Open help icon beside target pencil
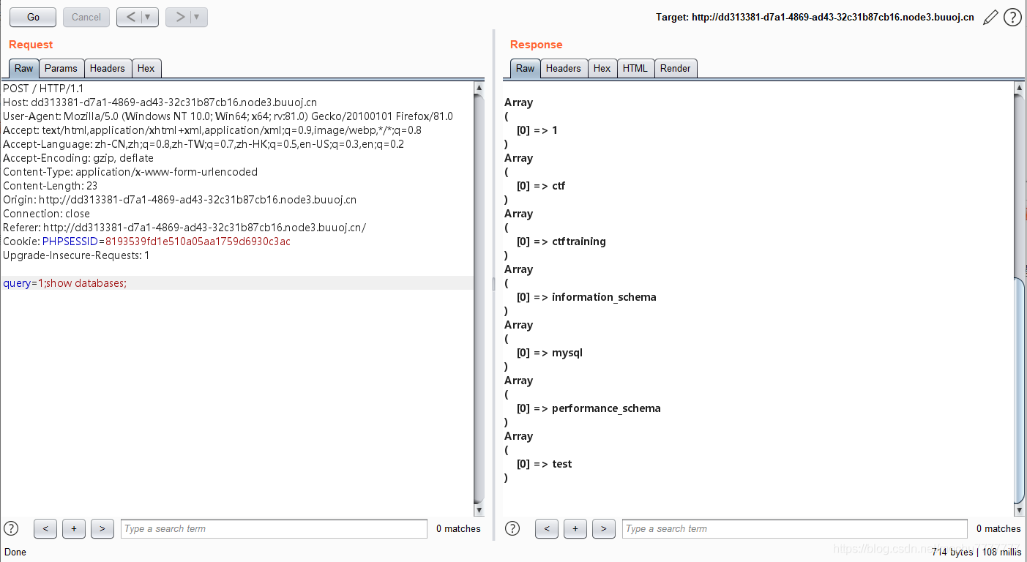This screenshot has width=1027, height=562. click(1012, 17)
